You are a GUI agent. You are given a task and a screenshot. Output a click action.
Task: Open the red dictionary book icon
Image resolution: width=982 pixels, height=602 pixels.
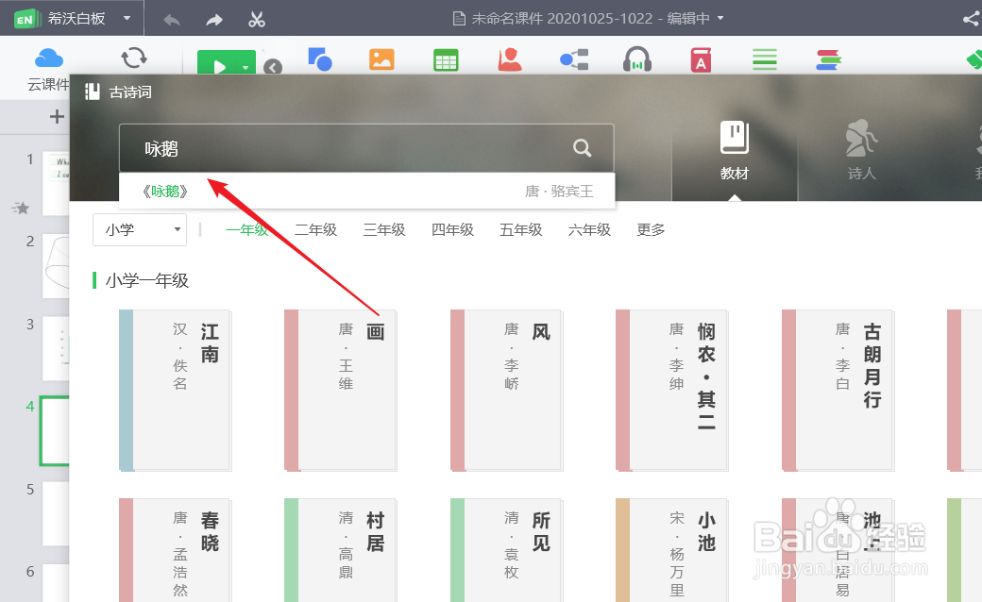701,60
